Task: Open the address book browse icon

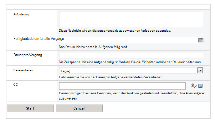Action: tap(200, 86)
